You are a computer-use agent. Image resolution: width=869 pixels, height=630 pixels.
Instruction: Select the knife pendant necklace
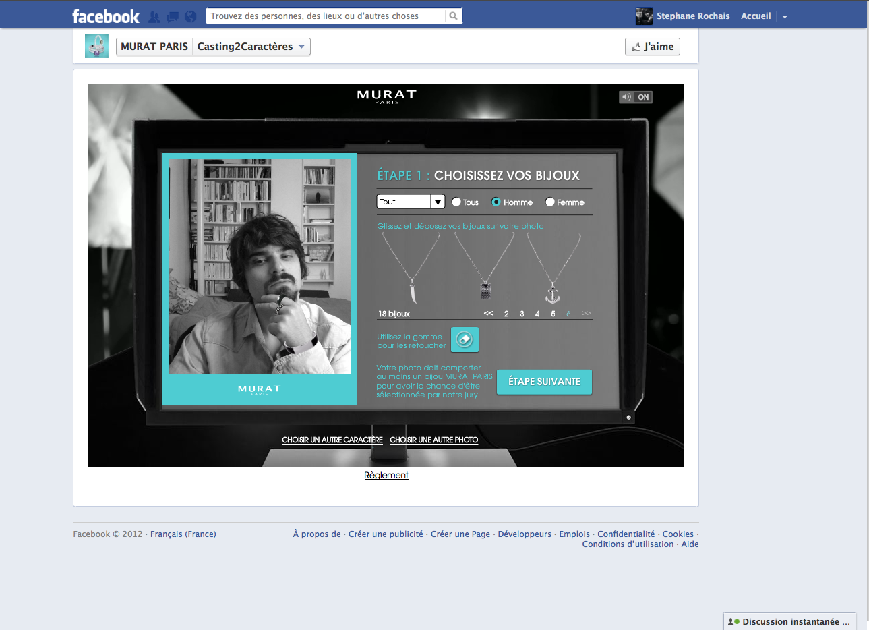tap(412, 292)
